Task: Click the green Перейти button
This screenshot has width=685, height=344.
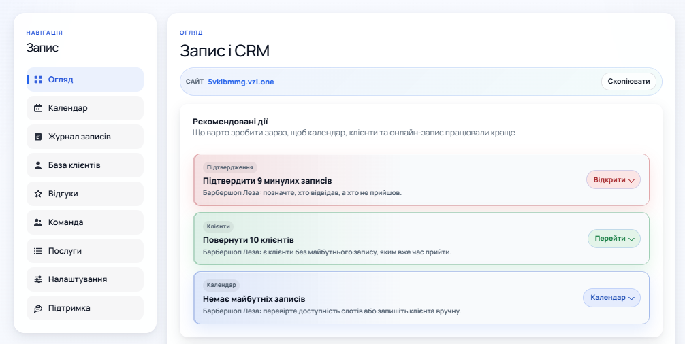Action: [x=614, y=239]
